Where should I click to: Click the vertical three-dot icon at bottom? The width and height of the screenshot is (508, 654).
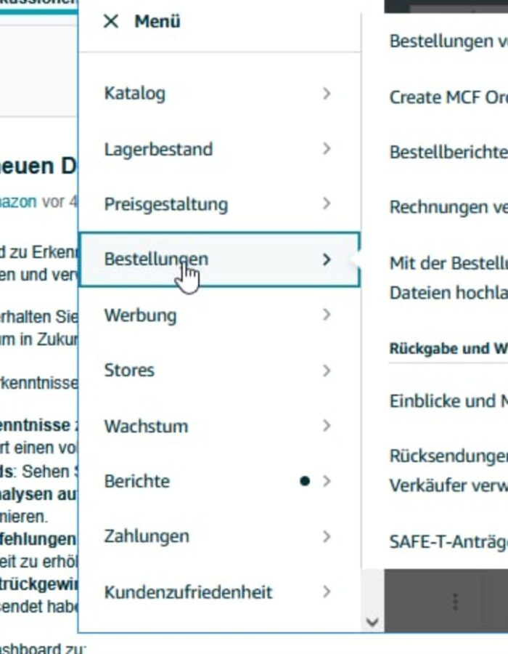click(455, 601)
